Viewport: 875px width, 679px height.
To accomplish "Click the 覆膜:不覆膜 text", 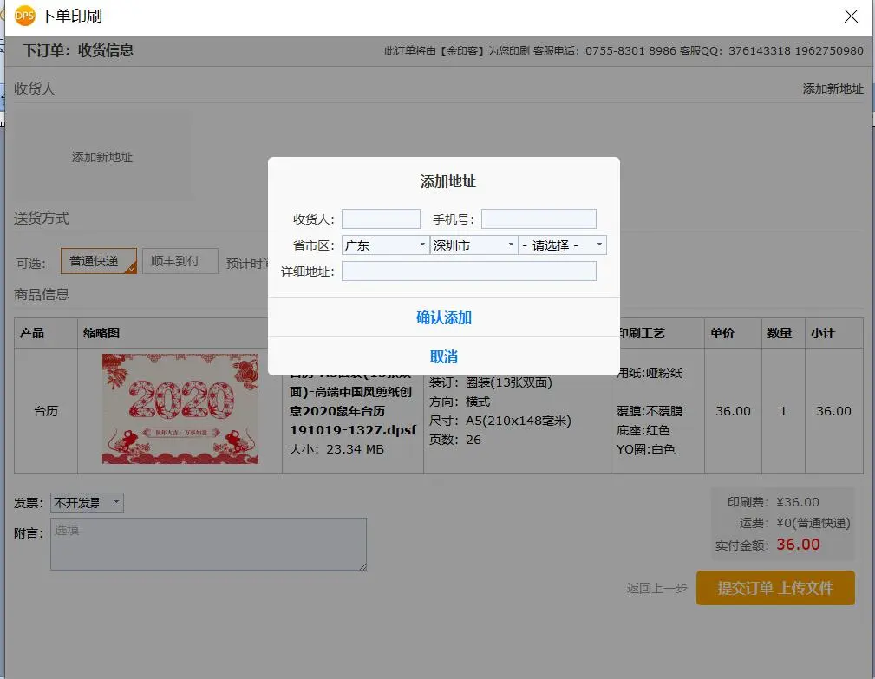I will [x=650, y=411].
